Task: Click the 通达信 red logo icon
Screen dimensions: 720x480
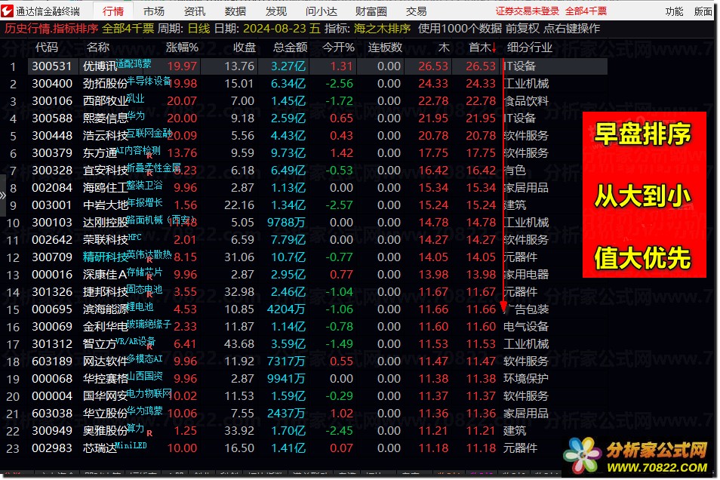Action: [x=8, y=11]
